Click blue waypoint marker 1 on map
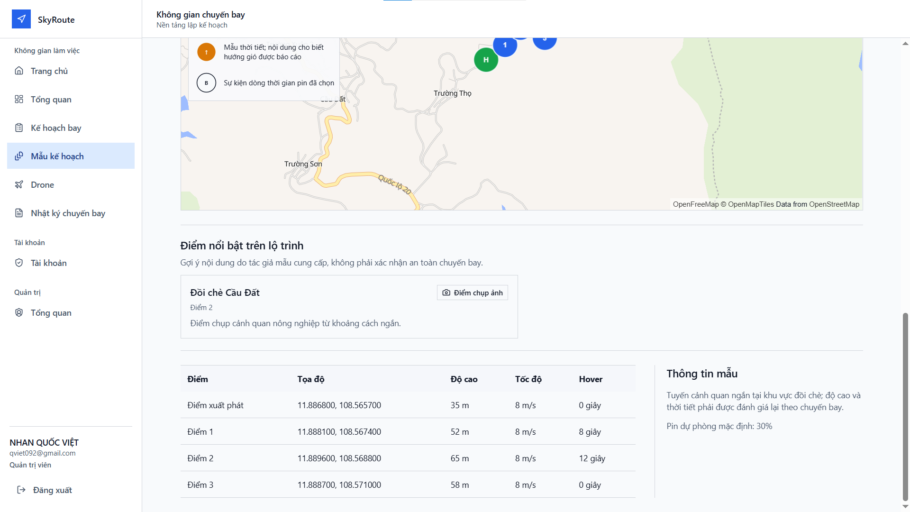The height and width of the screenshot is (512, 910). click(505, 46)
